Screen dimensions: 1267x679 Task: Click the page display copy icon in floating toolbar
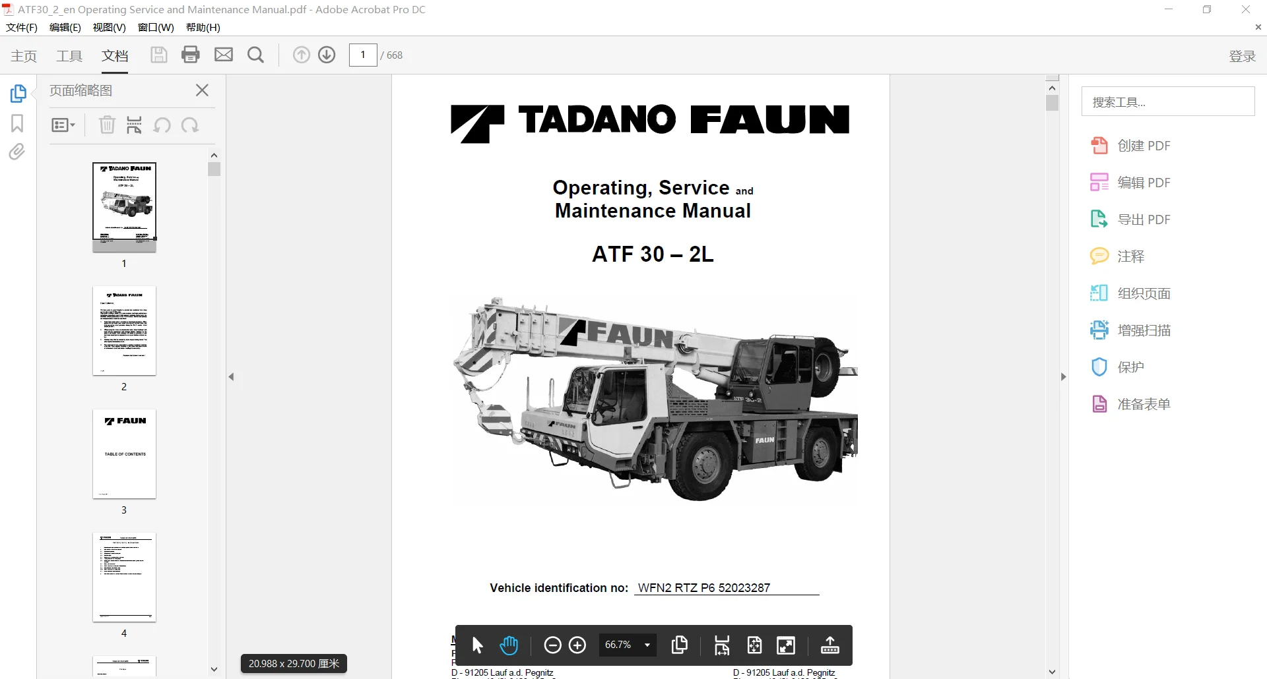coord(679,645)
